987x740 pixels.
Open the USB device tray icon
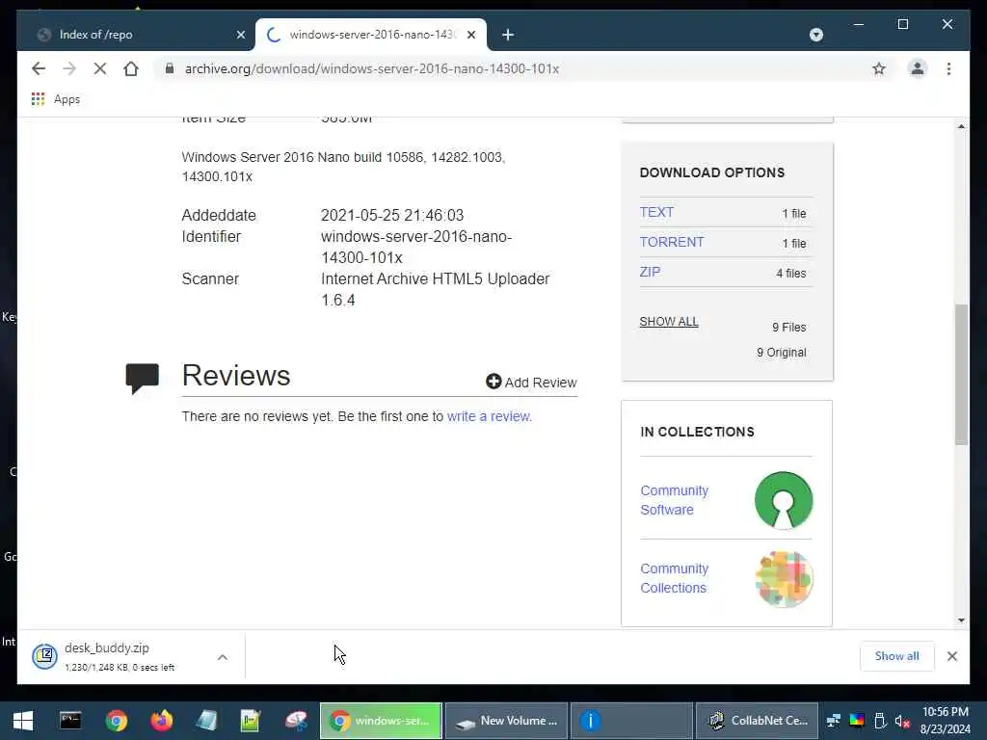[x=880, y=721]
